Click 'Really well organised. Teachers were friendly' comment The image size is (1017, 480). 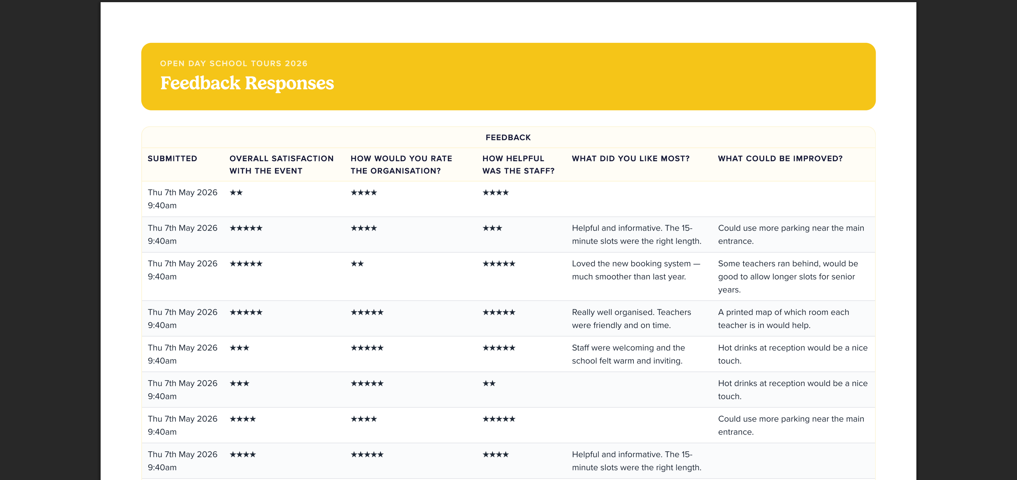(631, 318)
